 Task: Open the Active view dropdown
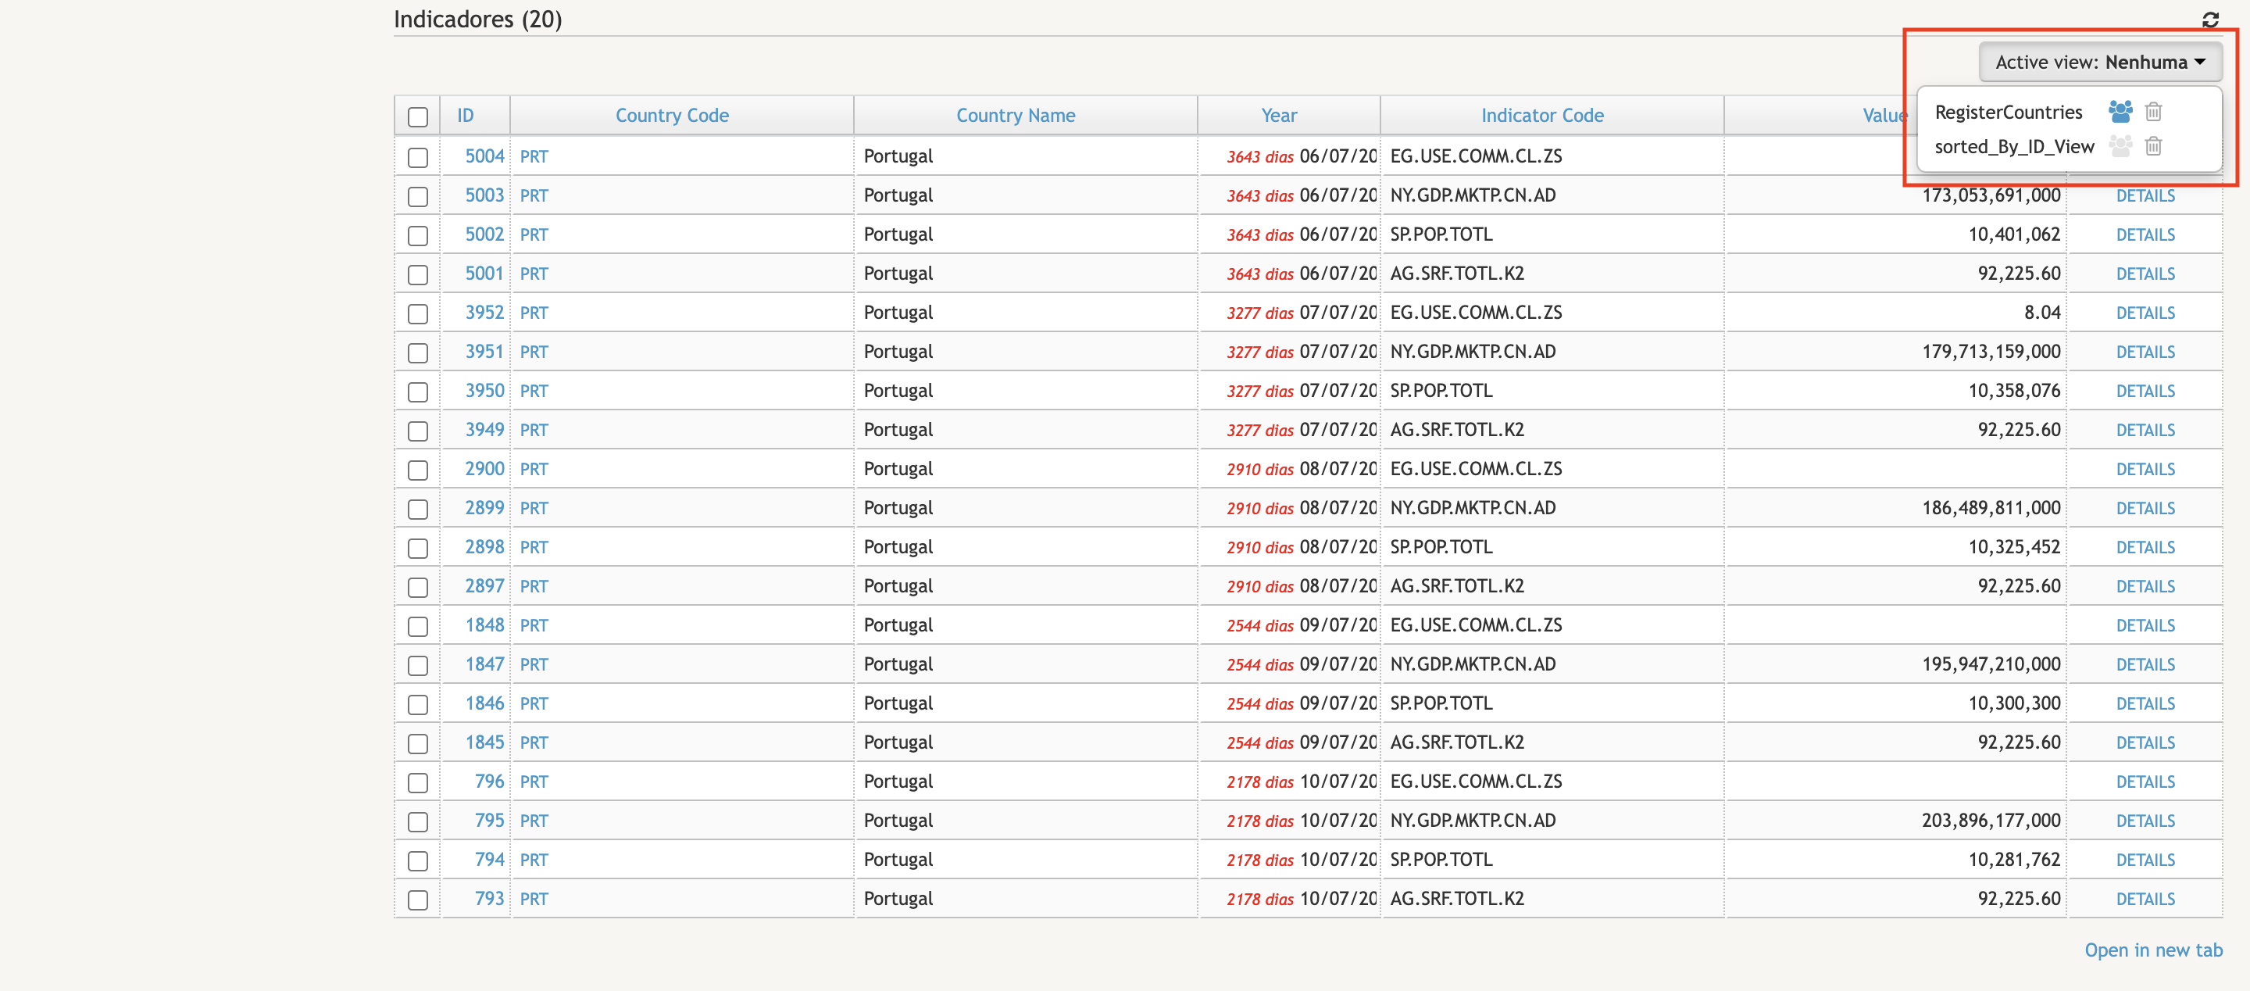pos(2099,62)
